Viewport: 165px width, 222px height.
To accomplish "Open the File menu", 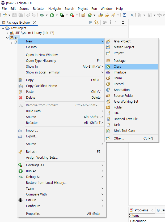I will [x=4, y=9].
